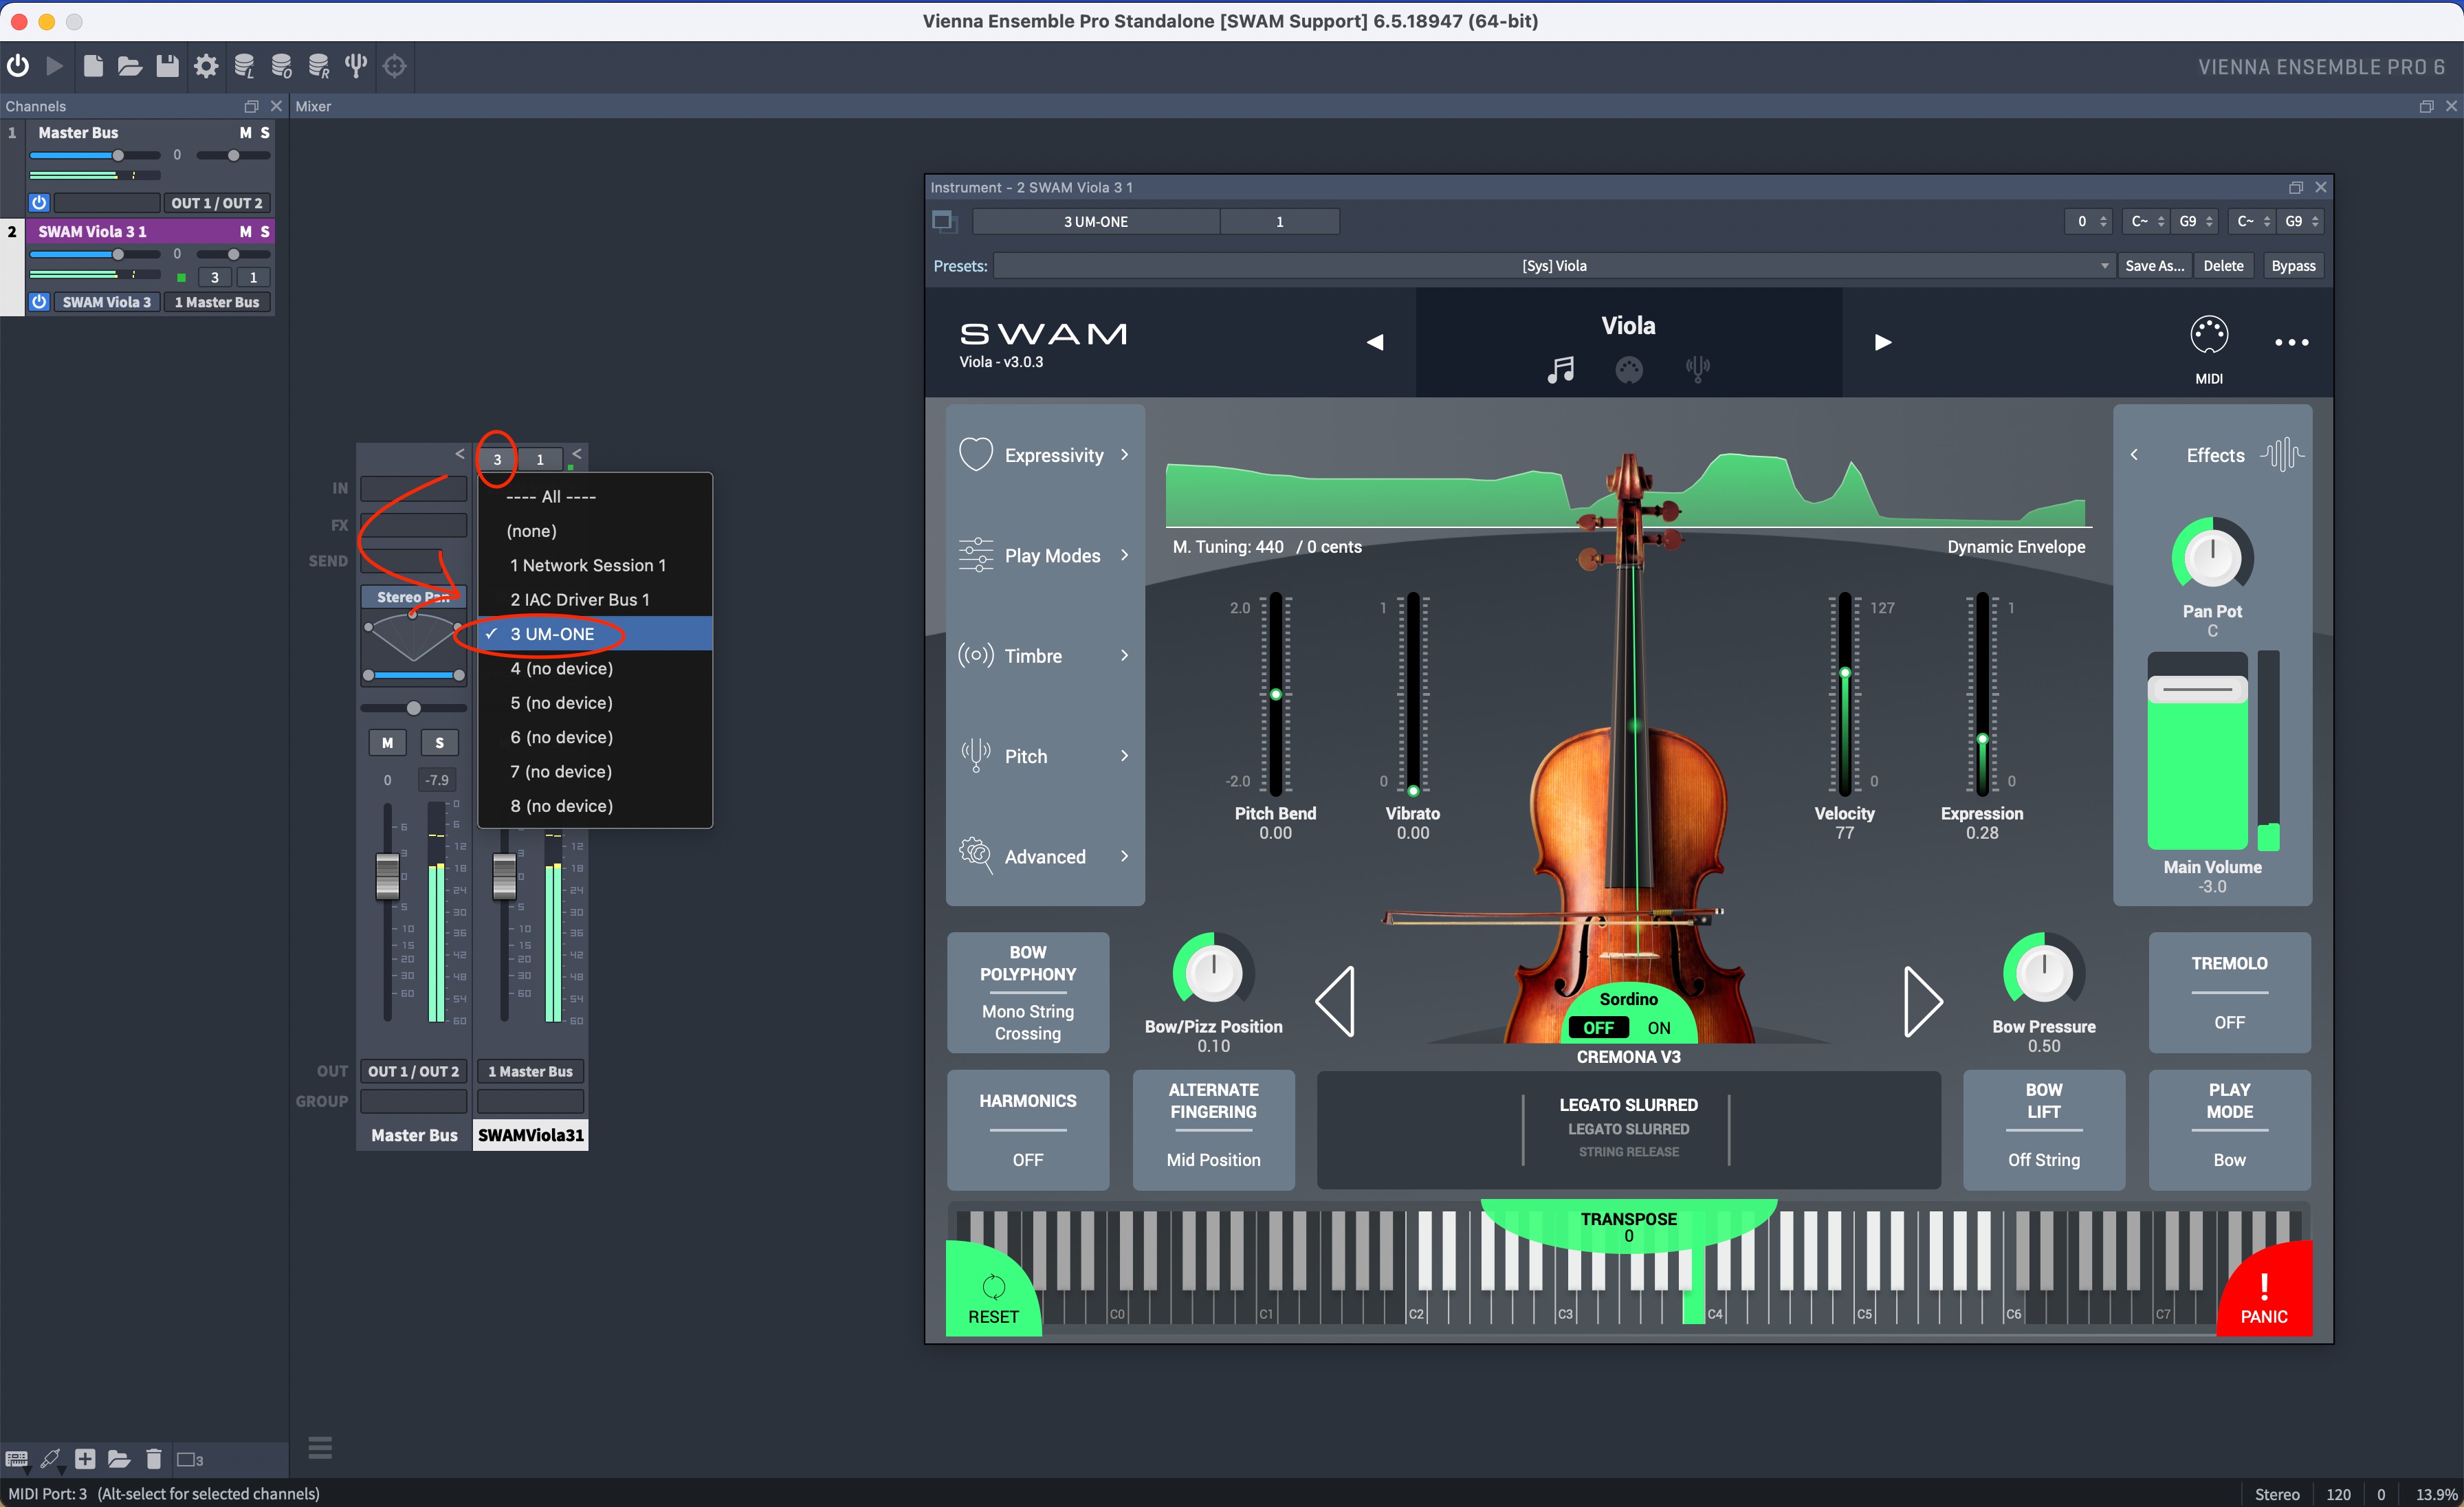Toggle the HARMONICS button
The height and width of the screenshot is (1507, 2464).
pos(1027,1130)
